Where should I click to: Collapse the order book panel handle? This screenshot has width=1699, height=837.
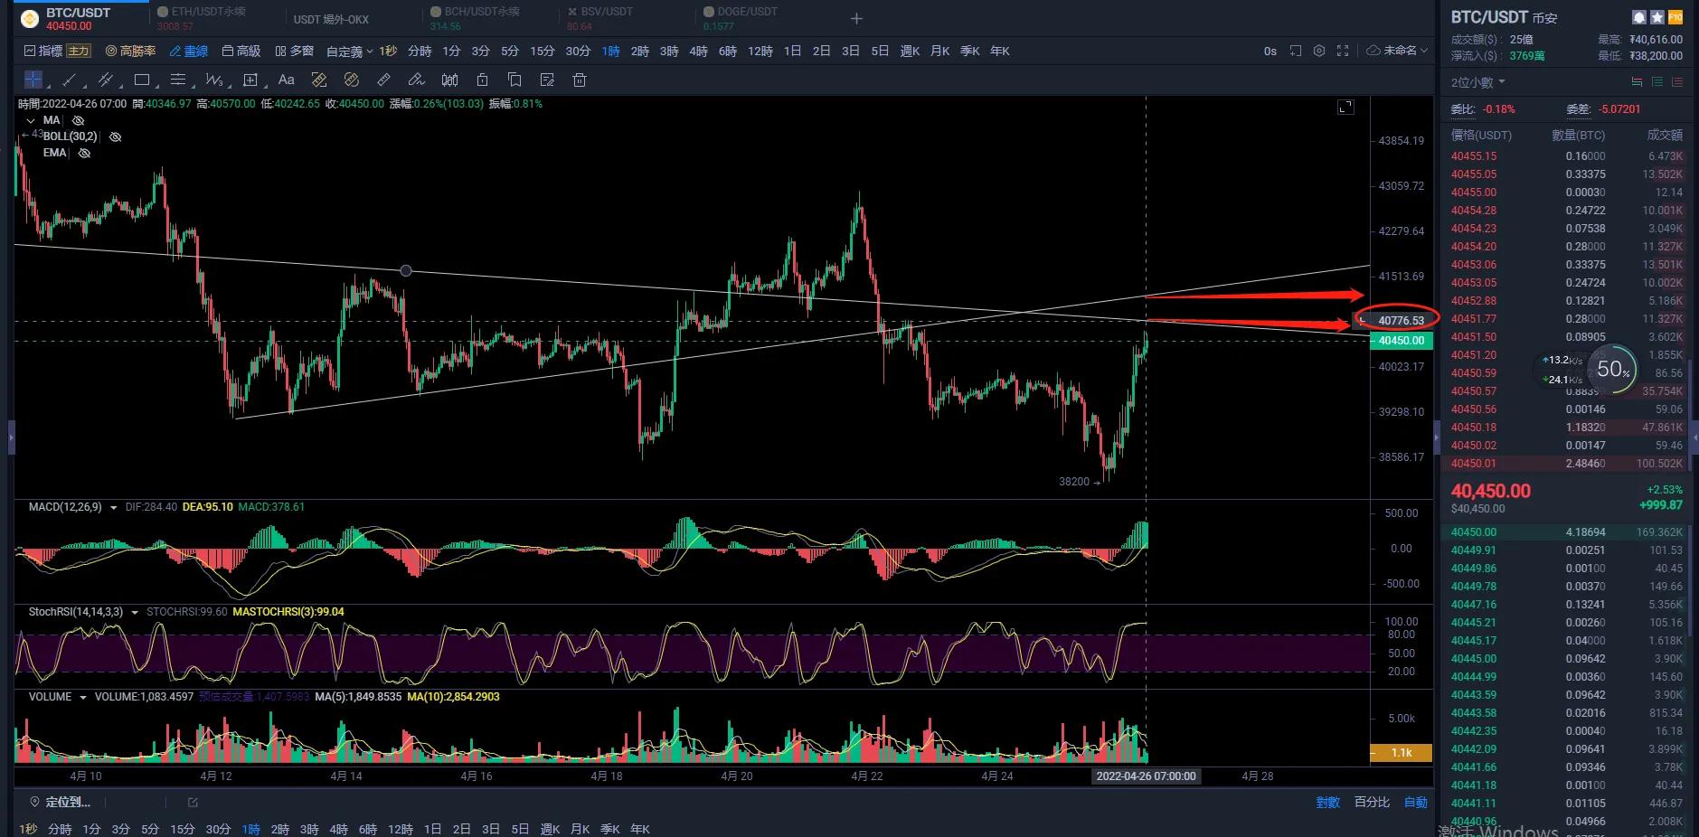coord(1437,437)
